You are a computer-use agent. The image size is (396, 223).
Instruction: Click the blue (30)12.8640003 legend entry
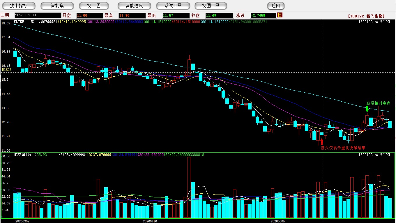pos(129,22)
